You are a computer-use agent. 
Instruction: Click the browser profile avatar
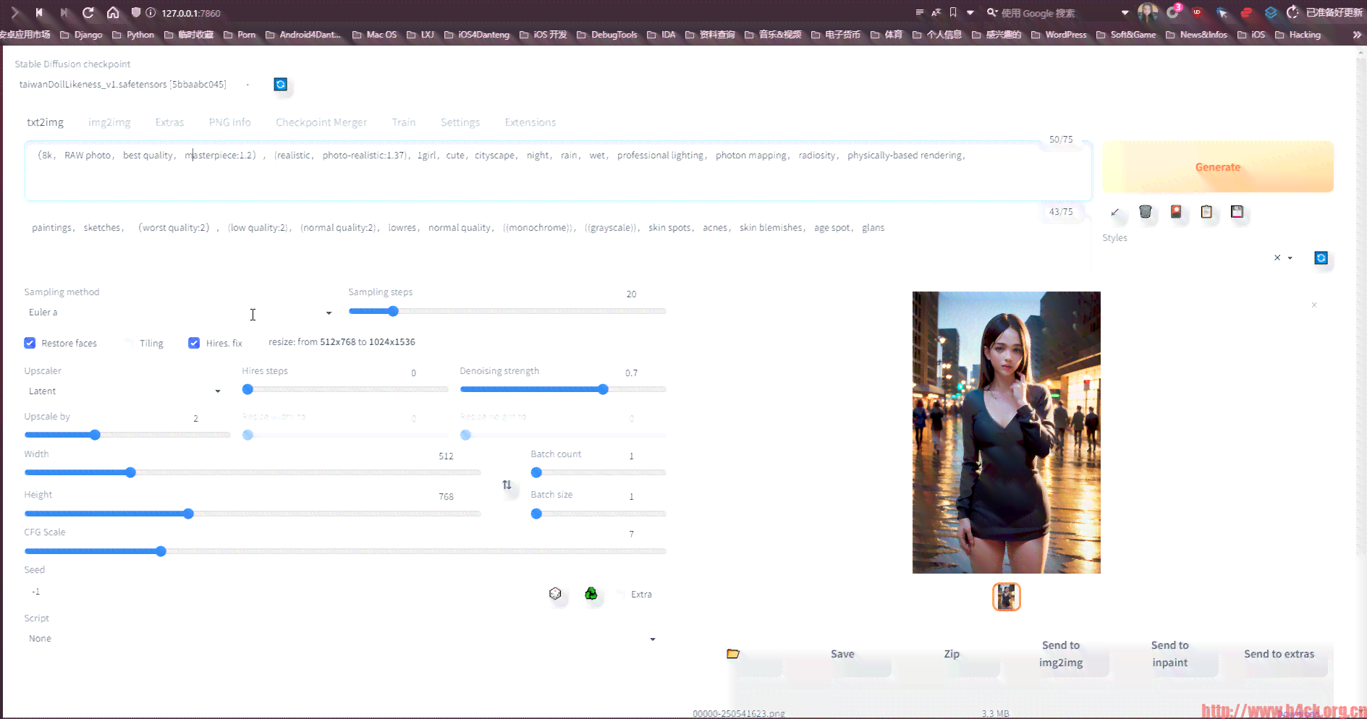click(1148, 12)
